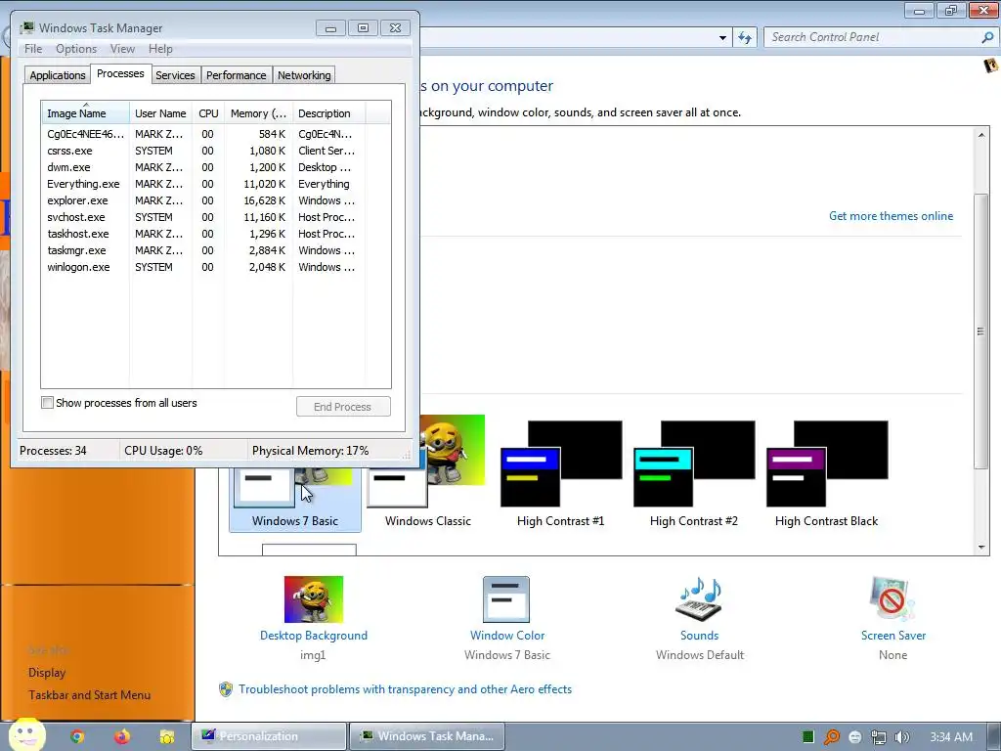Select the svchost.exe process row
The height and width of the screenshot is (751, 1001).
216,217
